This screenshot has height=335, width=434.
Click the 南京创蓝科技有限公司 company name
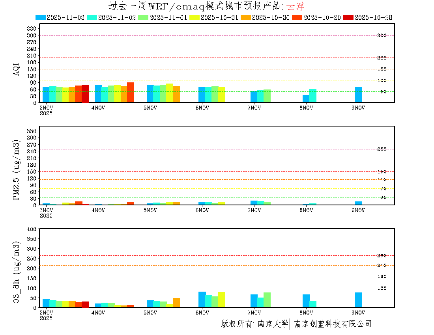(x=333, y=324)
